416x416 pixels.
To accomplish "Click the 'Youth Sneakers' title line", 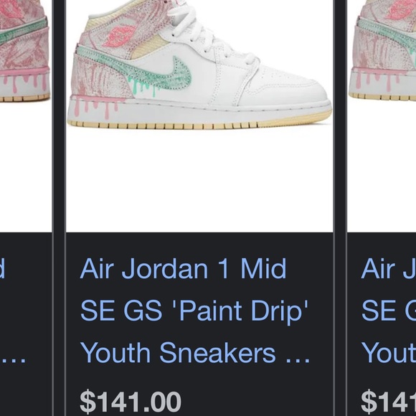I will click(178, 353).
